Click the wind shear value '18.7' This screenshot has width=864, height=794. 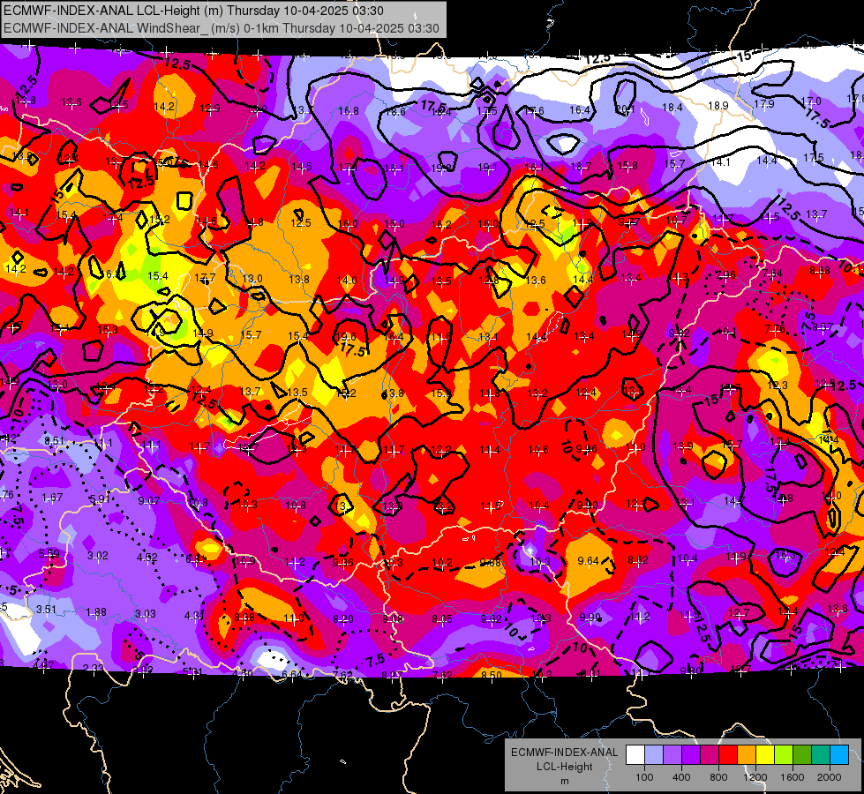(x=582, y=166)
